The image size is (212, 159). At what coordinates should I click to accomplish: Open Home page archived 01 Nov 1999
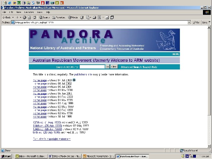tap(40, 100)
